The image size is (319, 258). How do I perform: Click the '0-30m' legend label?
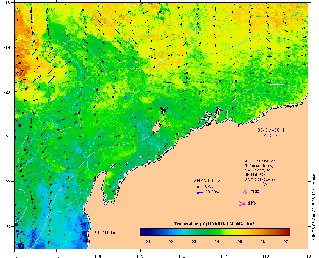(211, 186)
